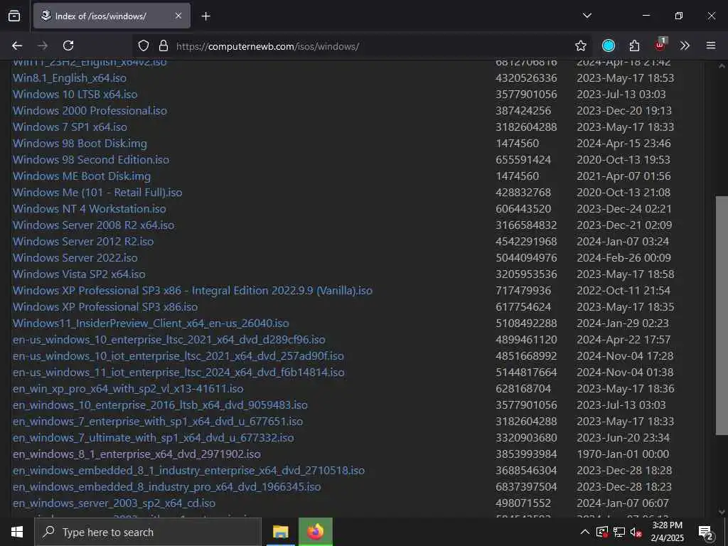The width and height of the screenshot is (728, 546).
Task: Open Windows XP Professional SP3 x86.iso link
Action: click(105, 307)
